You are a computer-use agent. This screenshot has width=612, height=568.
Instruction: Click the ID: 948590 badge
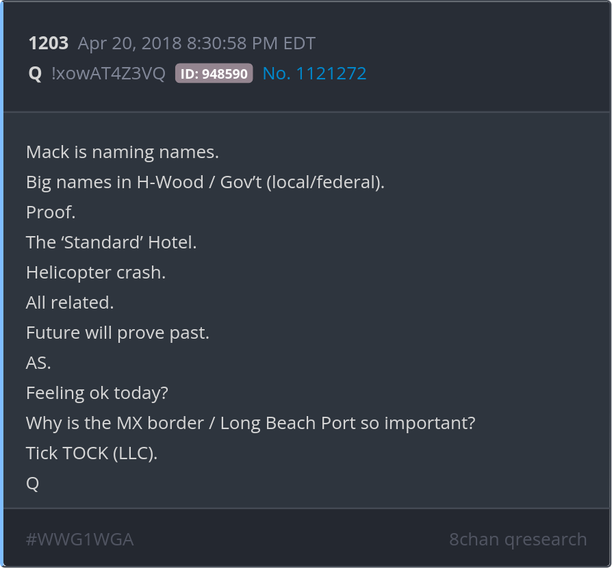tap(214, 73)
